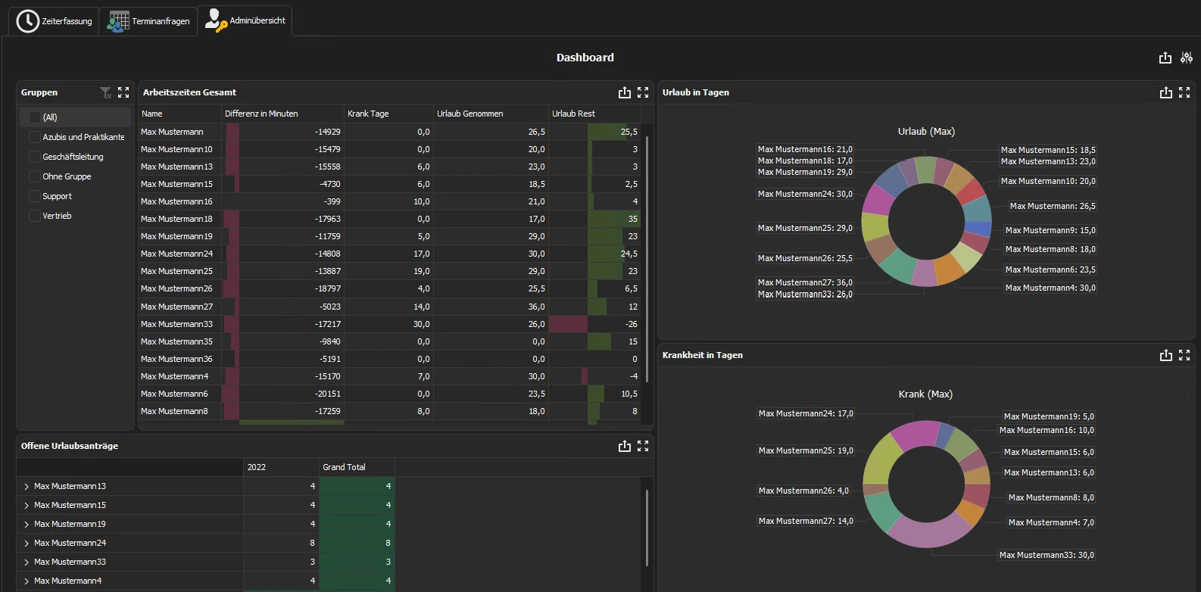Maximize the Urlaub in Tagen chart
1201x592 pixels.
point(1184,92)
